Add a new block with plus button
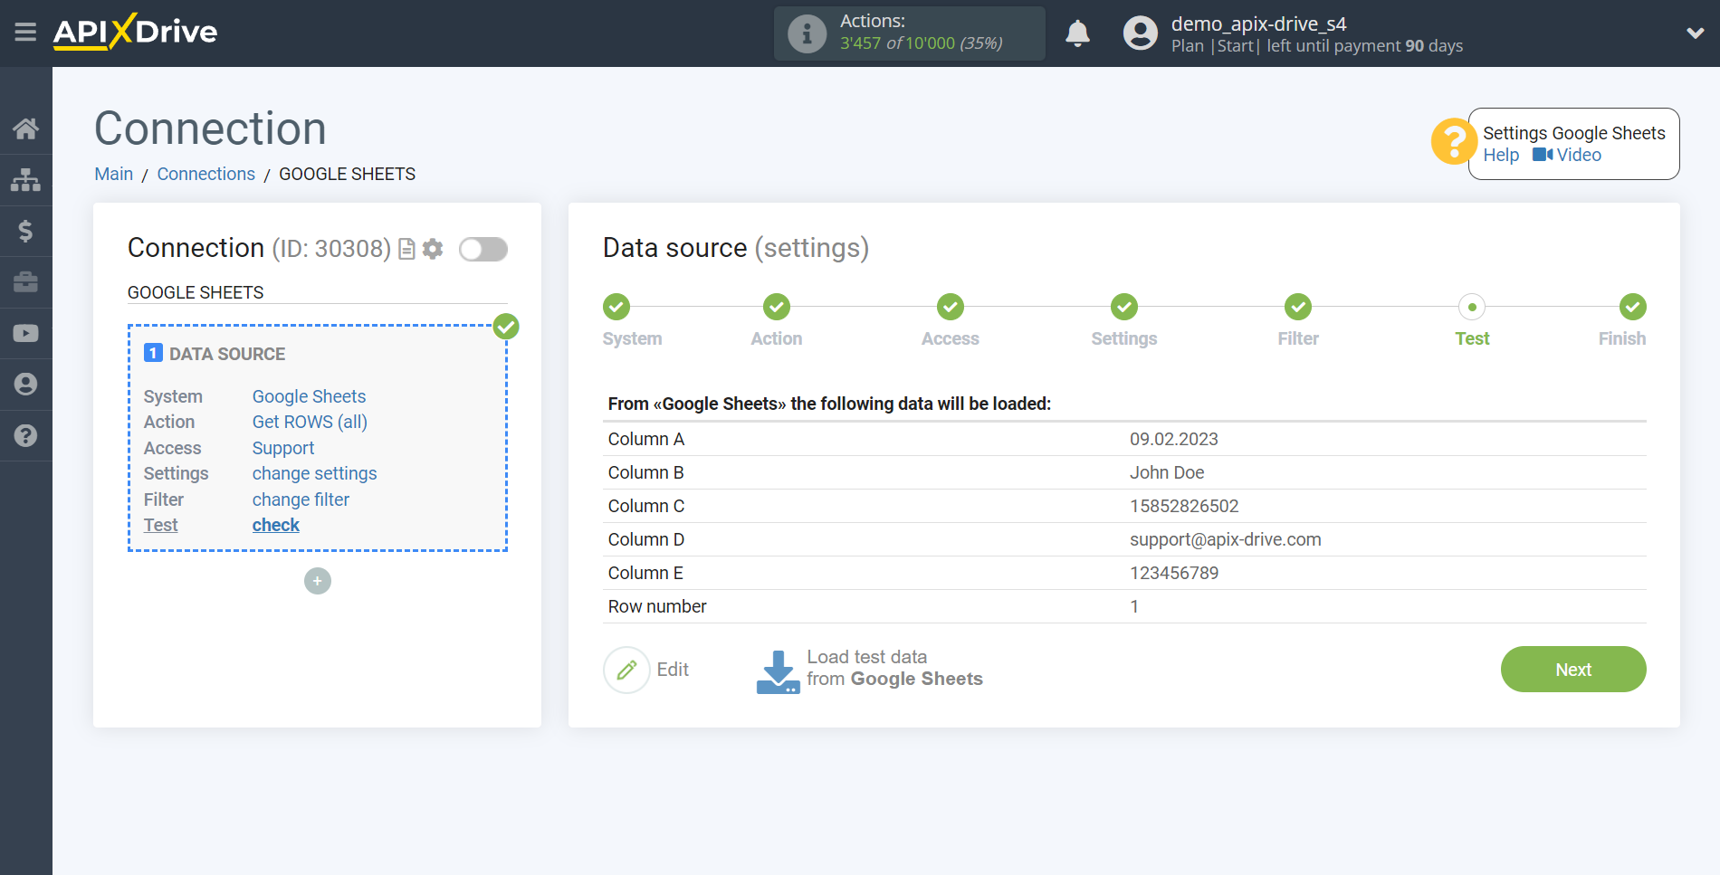The height and width of the screenshot is (875, 1720). point(317,581)
